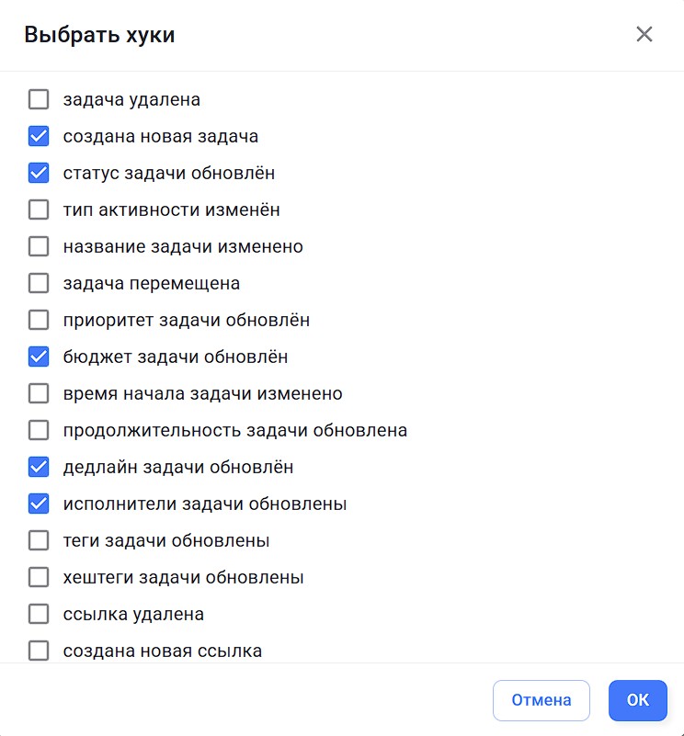Uncheck 'статус задачи обновлён' hook
Image resolution: width=684 pixels, height=736 pixels.
pos(39,173)
